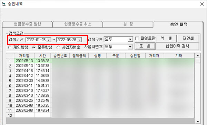Expand the 검색구분 combo box
Image resolution: width=207 pixels, height=125 pixels.
[130, 39]
